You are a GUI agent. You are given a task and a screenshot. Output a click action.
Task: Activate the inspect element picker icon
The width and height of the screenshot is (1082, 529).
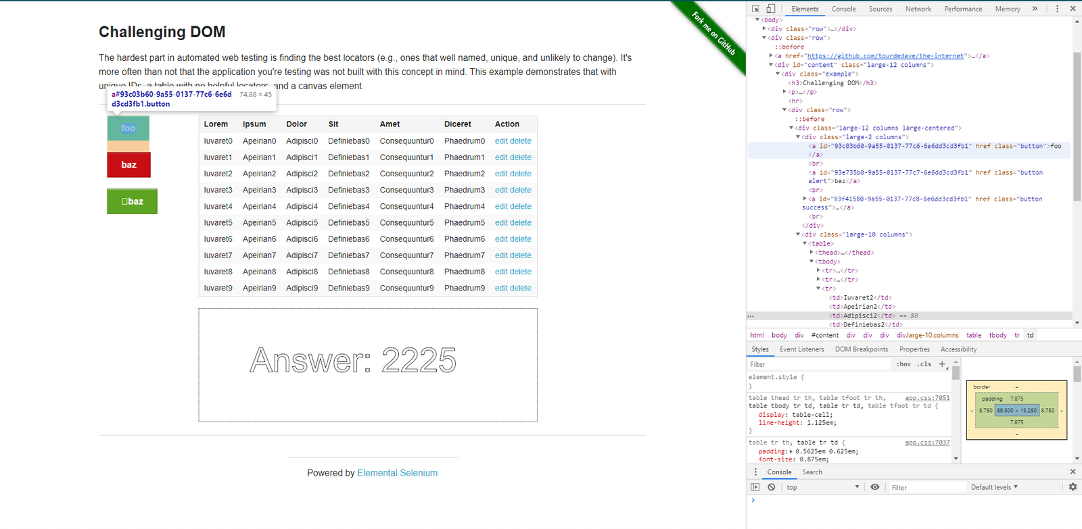pyautogui.click(x=755, y=9)
